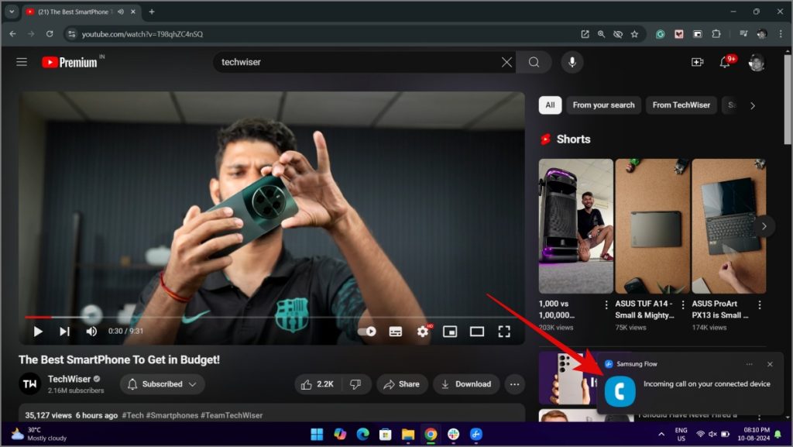The image size is (793, 447).
Task: Go back to previous page
Action: pos(12,34)
